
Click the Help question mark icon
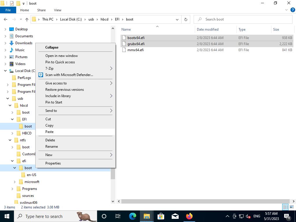[x=293, y=10]
